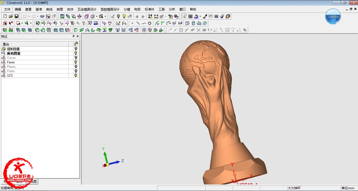Save the document with the floppy disk icon
Viewport: 358px width, 191px height.
pyautogui.click(x=17, y=16)
